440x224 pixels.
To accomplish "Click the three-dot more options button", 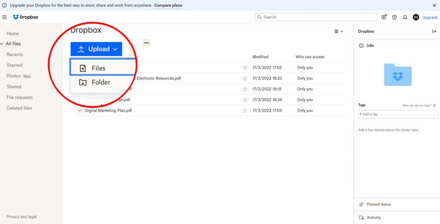I will 146,43.
